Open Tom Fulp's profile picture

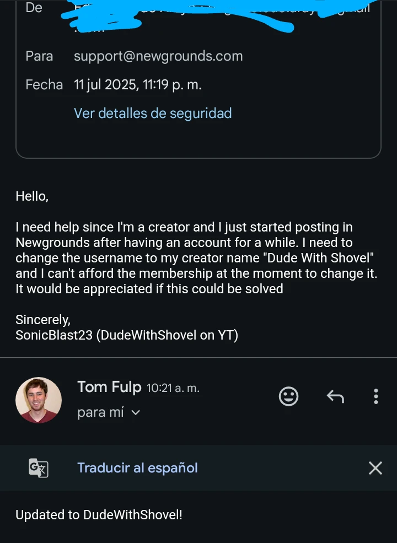(x=39, y=400)
